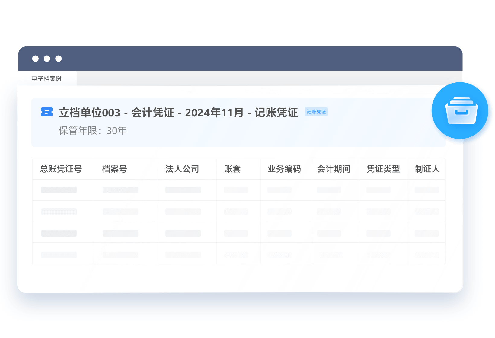Screen dimensions: 495x338
Task: Click the blue archive box icon
Action: pos(460,110)
